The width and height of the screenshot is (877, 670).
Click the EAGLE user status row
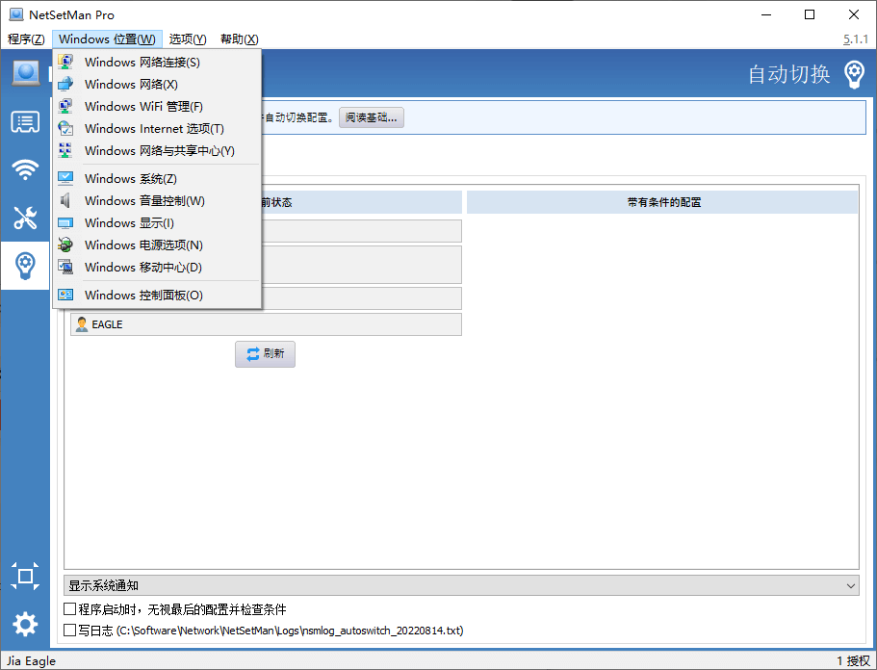(266, 324)
